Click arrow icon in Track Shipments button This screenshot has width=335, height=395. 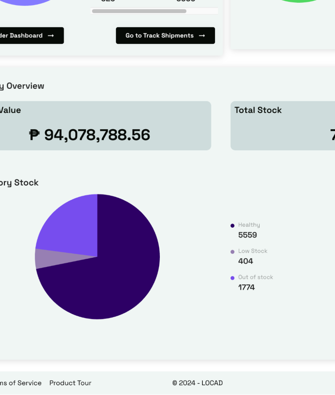(x=202, y=36)
